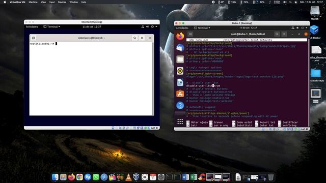Launch Firefox from Ubuntu dock in Bubu-1
Viewport: 326px width, 183px height.
pos(180,36)
